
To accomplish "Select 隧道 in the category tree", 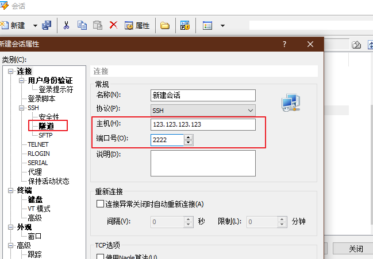I will click(47, 126).
